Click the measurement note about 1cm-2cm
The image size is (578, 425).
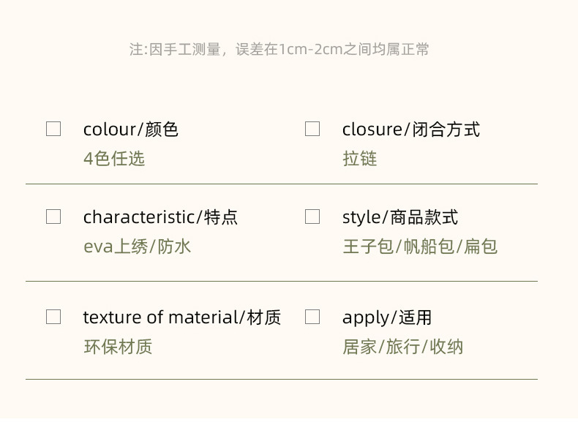pos(279,50)
